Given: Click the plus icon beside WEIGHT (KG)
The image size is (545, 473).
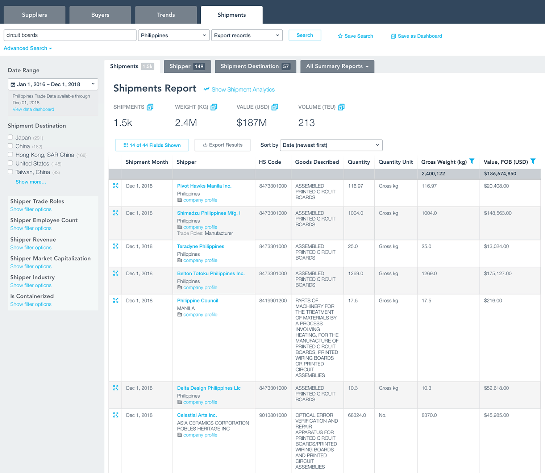Looking at the screenshot, I should [214, 107].
